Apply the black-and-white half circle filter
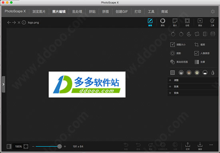 (205, 72)
